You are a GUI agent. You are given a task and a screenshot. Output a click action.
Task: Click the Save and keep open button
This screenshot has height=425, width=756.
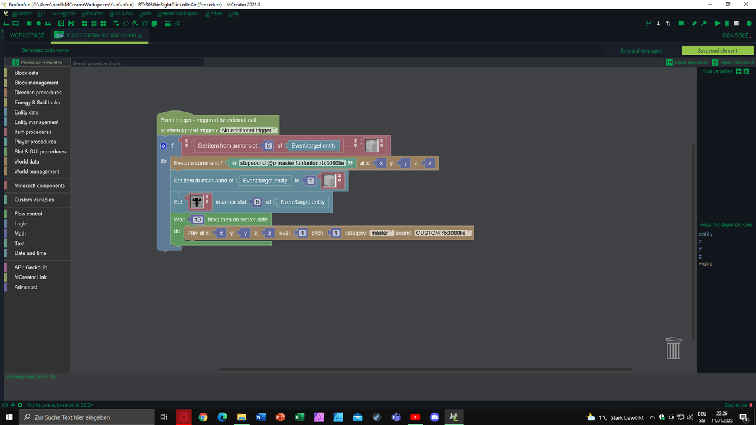641,51
